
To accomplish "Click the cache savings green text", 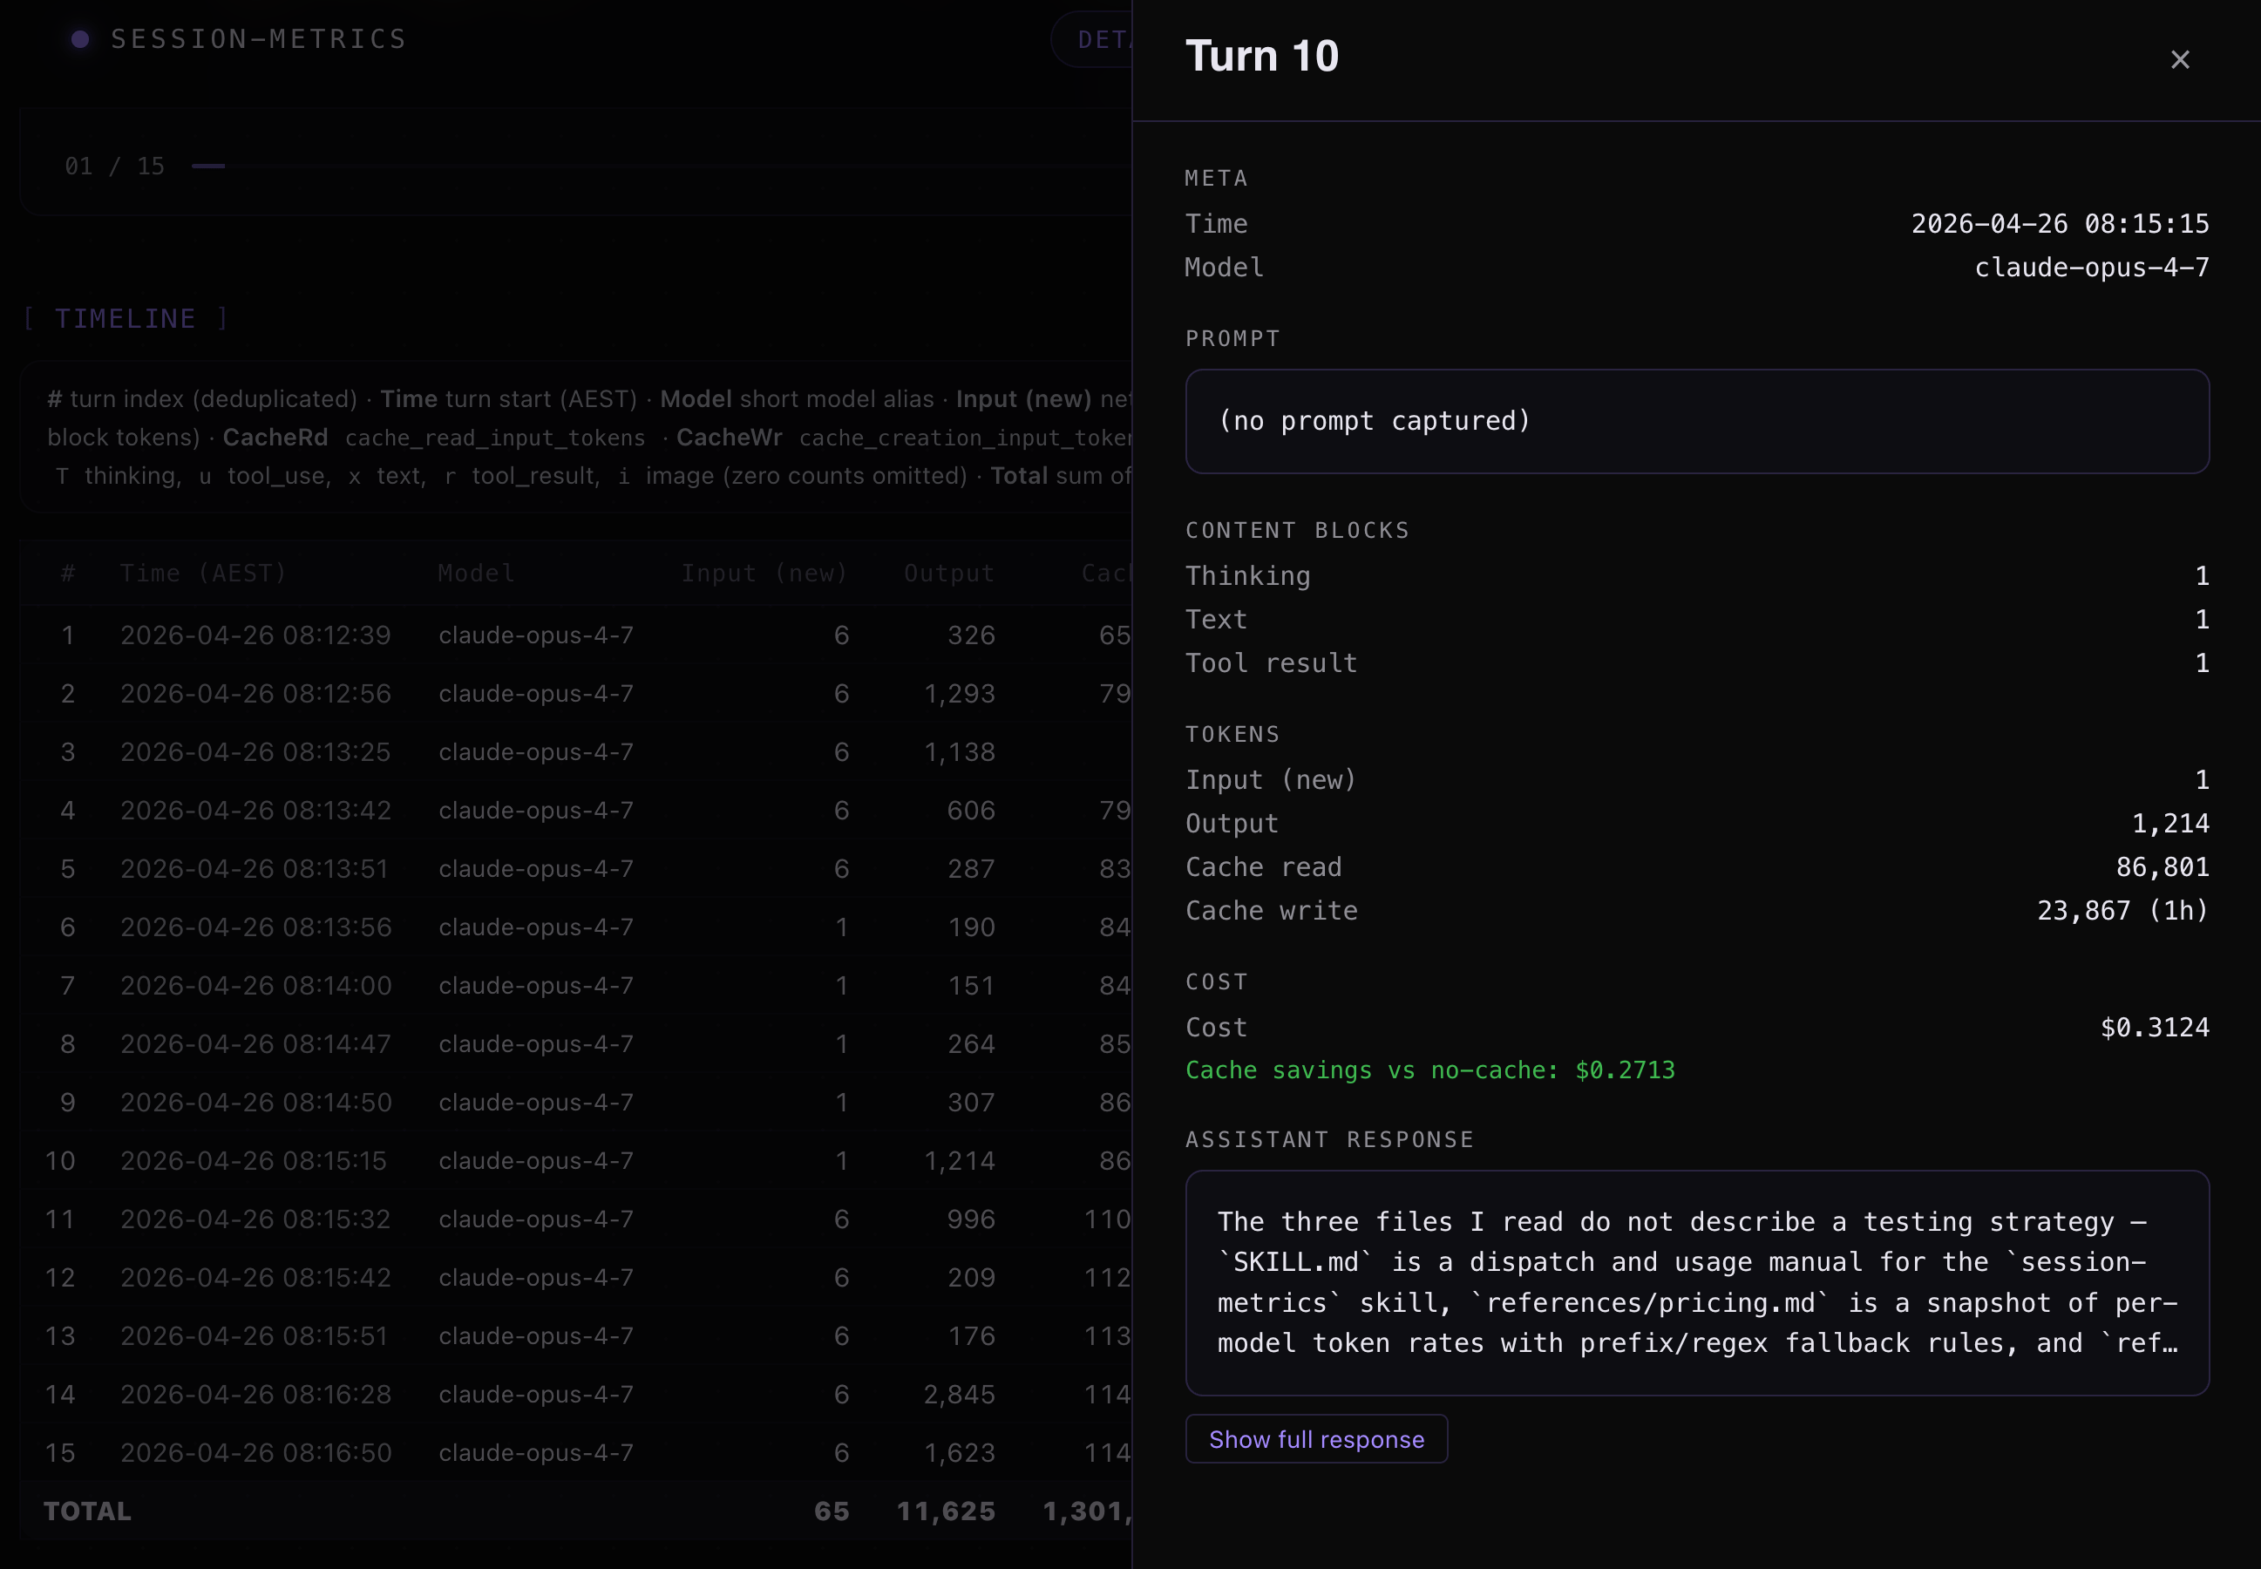I will 1429,1070.
